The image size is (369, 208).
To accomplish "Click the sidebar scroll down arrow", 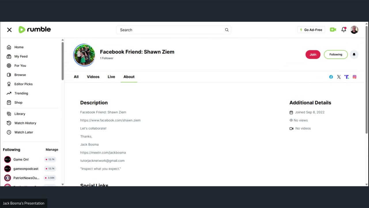I will point(63,184).
